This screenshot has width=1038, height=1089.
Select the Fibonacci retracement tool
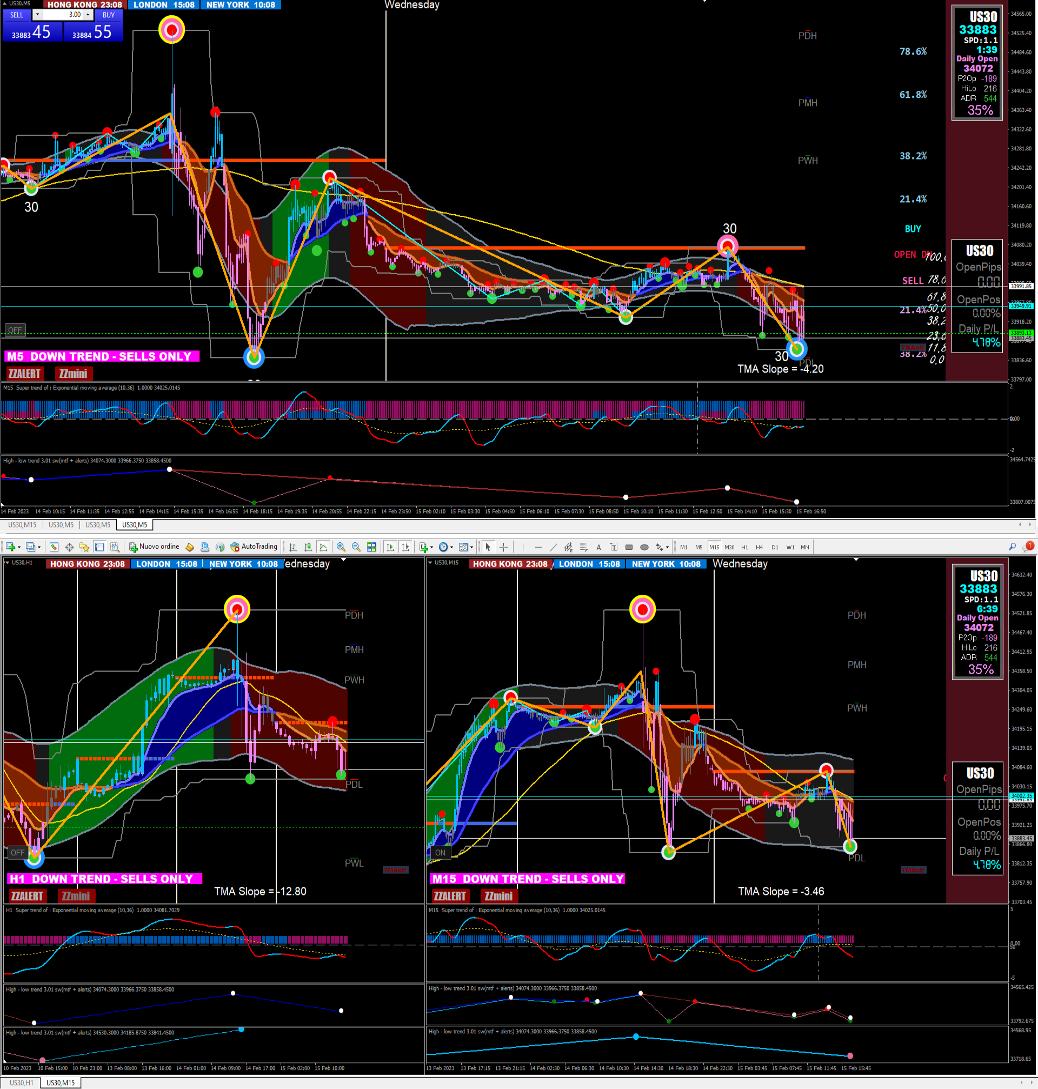583,547
